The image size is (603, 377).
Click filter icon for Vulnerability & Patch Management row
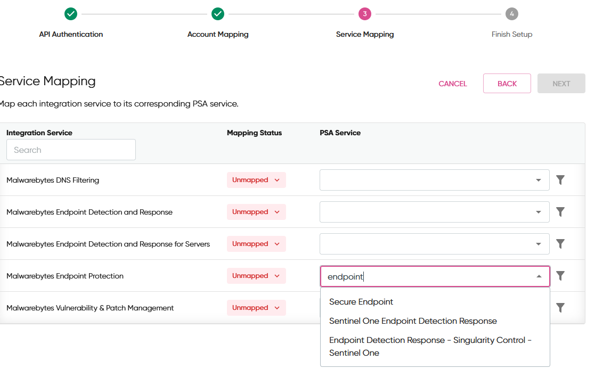[560, 308]
